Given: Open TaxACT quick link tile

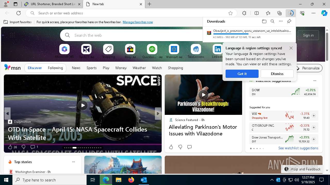Looking at the screenshot, I should tap(86, 51).
